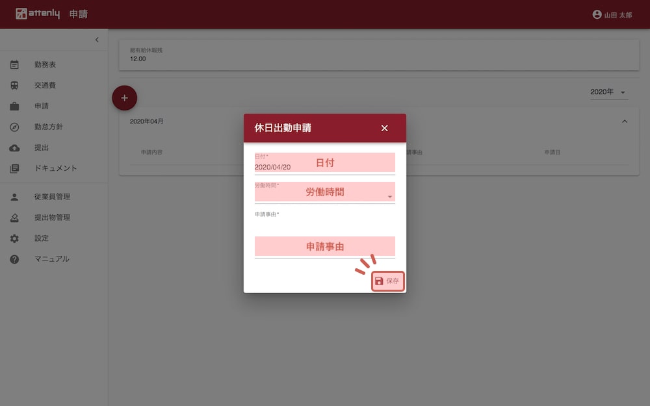The image size is (650, 406).
Task: Close the 休日出勤申請 dialog
Action: click(384, 128)
